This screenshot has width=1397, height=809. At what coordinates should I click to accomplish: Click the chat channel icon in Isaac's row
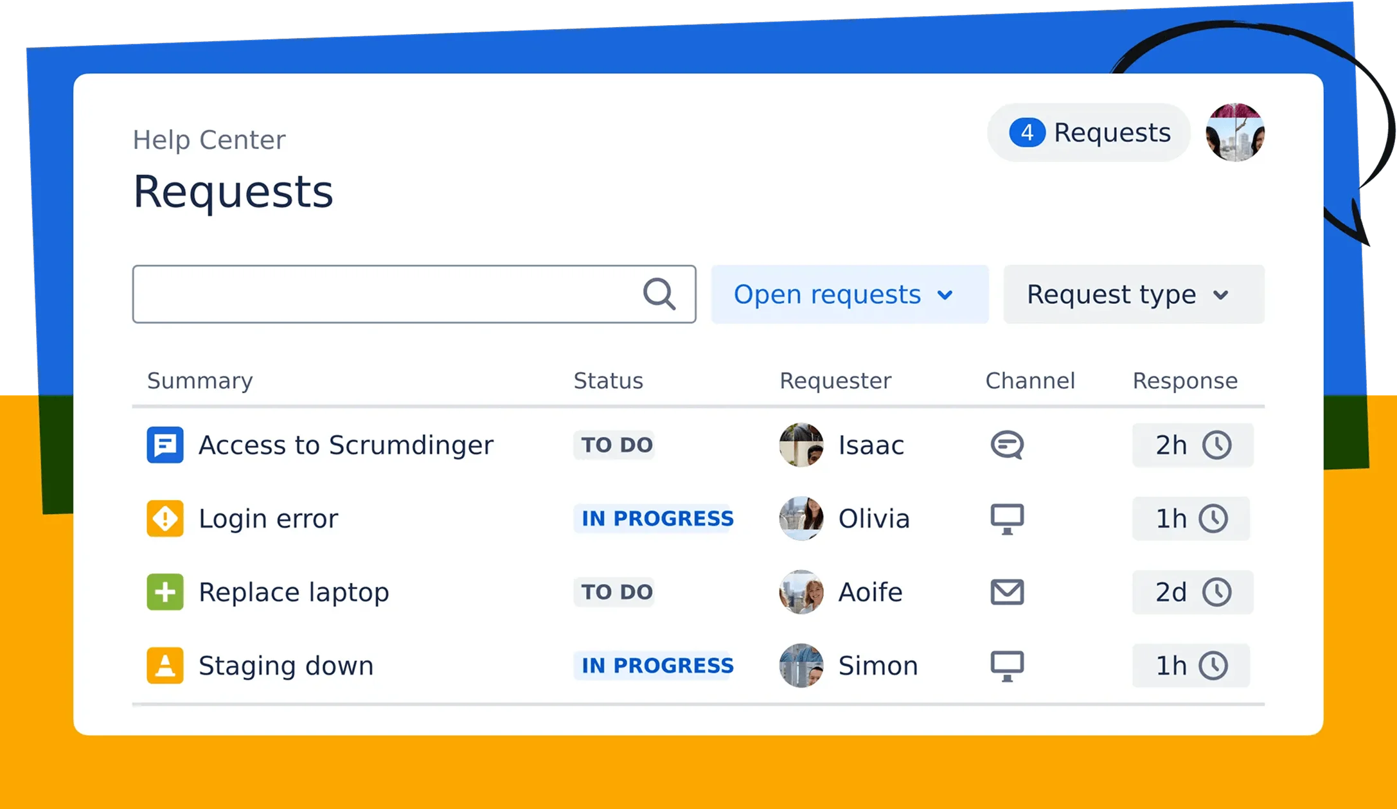tap(1007, 445)
